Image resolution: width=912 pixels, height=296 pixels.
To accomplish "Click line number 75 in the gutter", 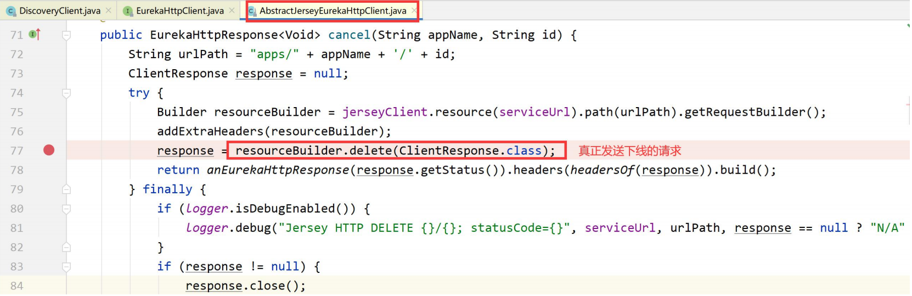I will [17, 112].
